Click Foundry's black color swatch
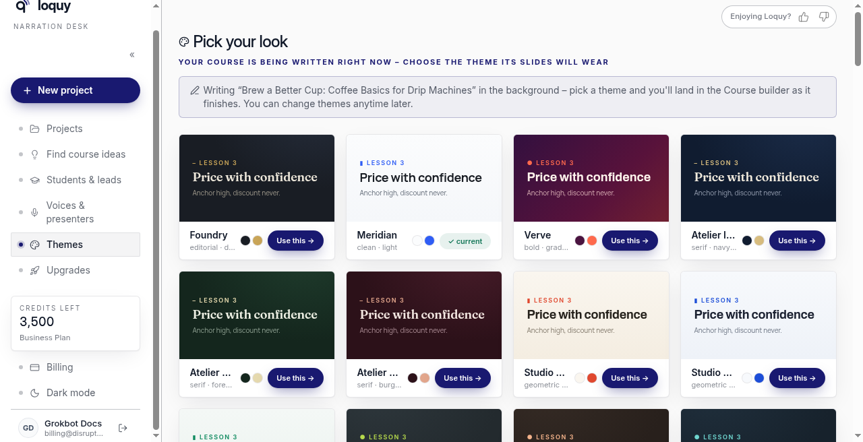Image resolution: width=863 pixels, height=442 pixels. [245, 241]
